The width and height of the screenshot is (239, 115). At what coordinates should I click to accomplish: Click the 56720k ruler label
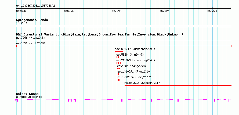click(212, 11)
